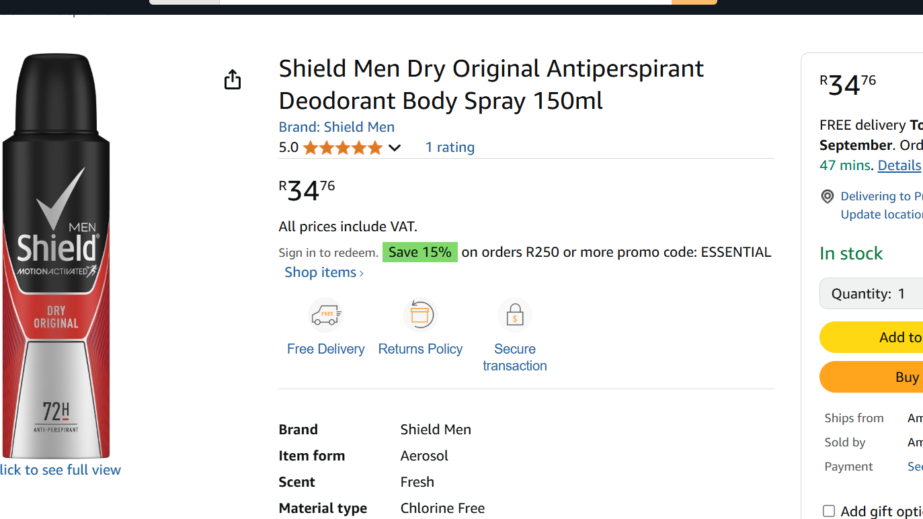Click the Secure transaction text link
The height and width of the screenshot is (519, 923).
pyautogui.click(x=515, y=357)
